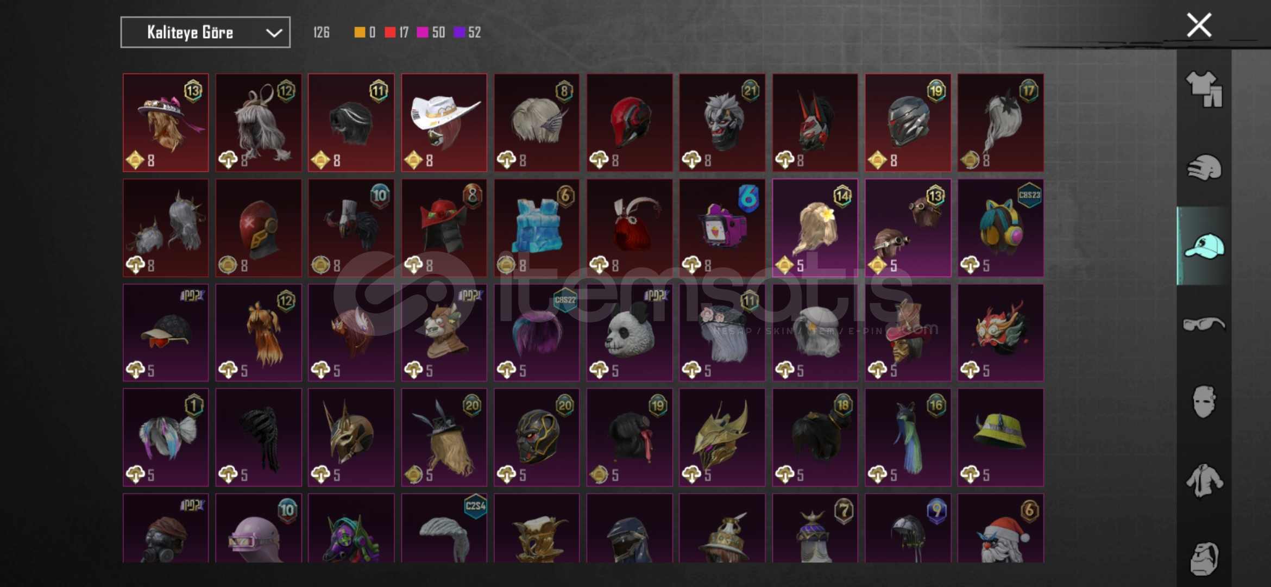Open the face mask category icon
This screenshot has width=1271, height=587.
tap(1204, 402)
